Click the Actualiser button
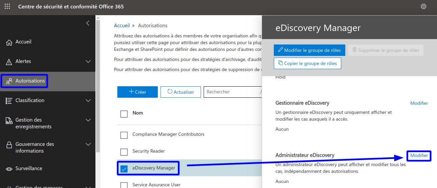 pos(181,92)
